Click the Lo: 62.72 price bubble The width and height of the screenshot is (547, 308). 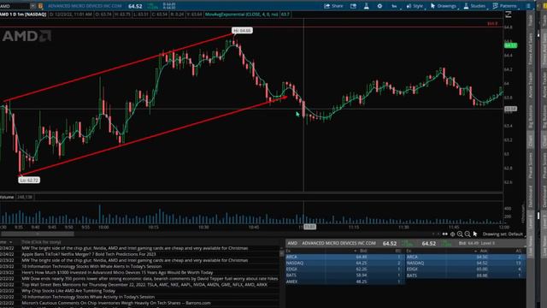pyautogui.click(x=29, y=181)
